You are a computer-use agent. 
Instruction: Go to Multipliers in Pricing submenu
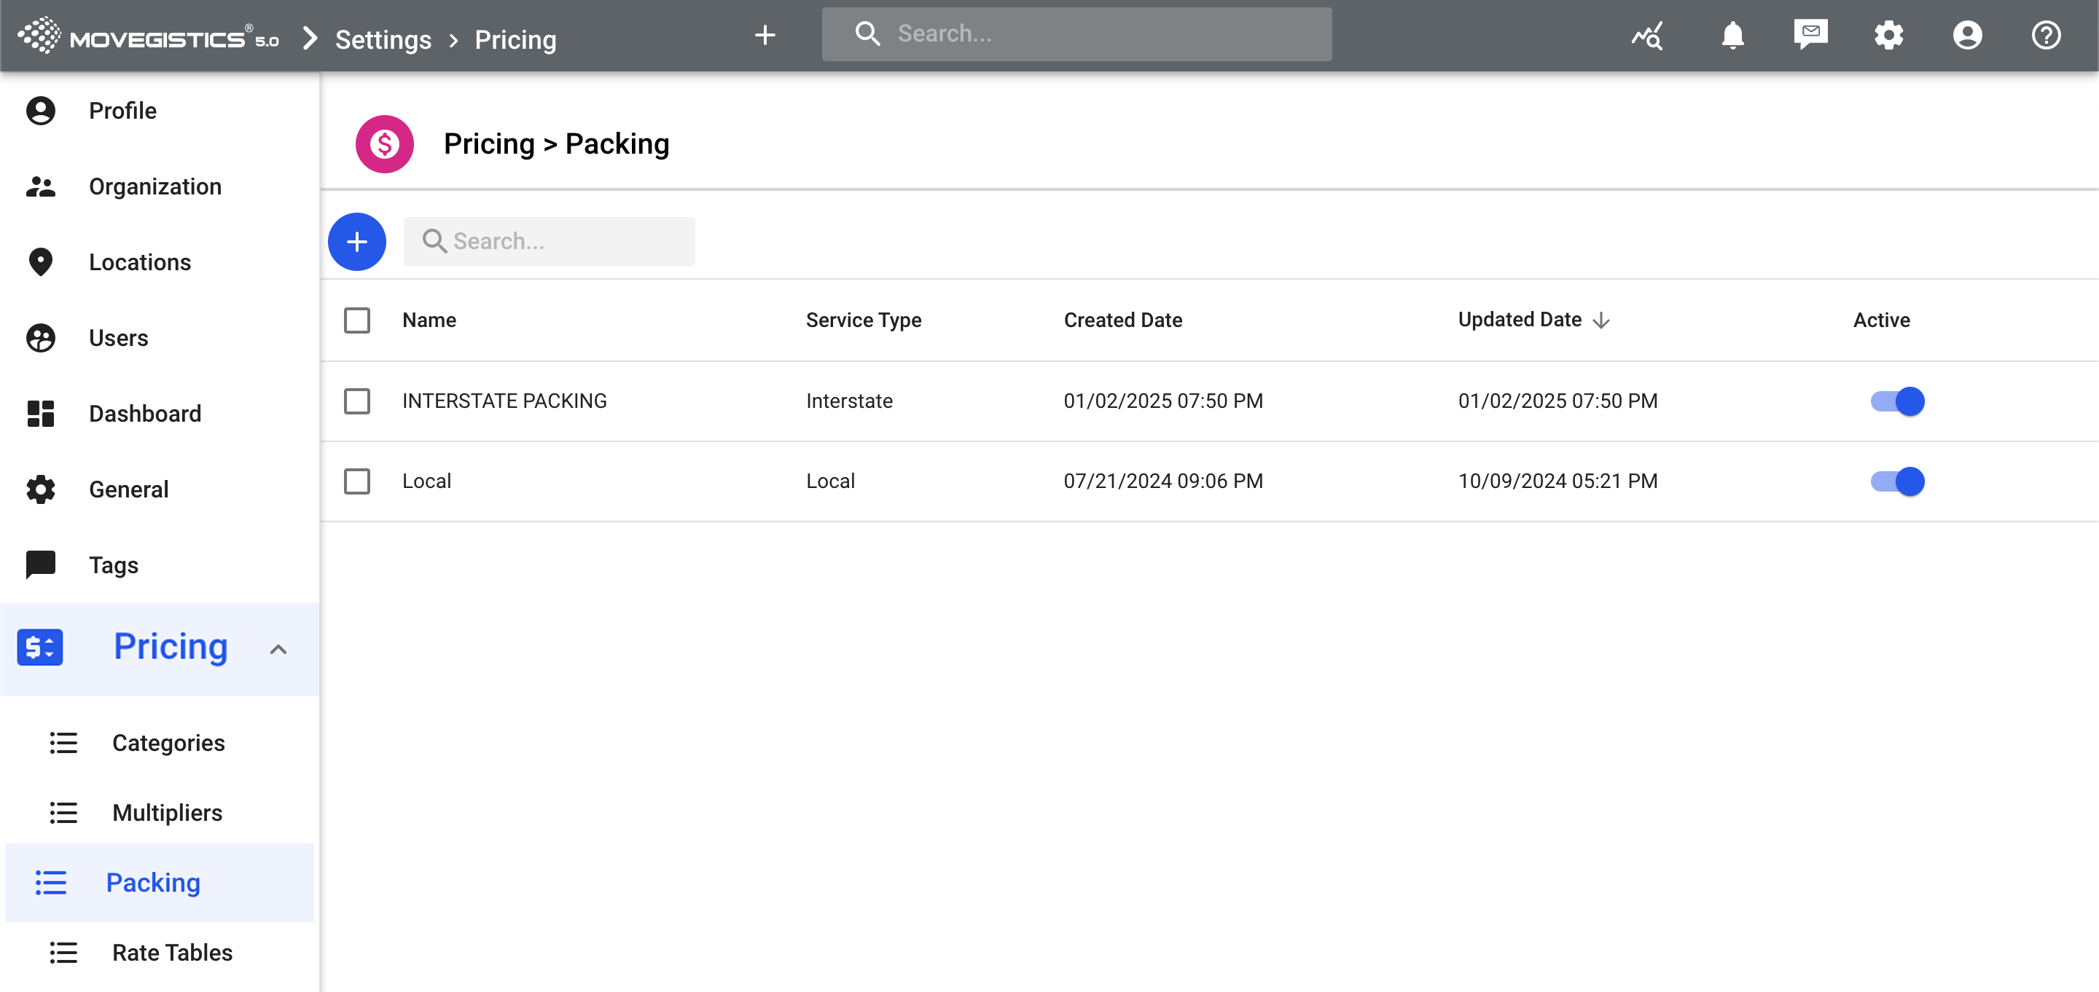[x=167, y=812]
